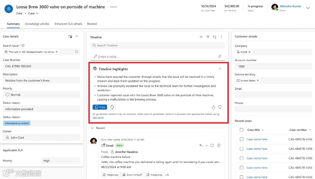Select the Summary tab
Image resolution: width=315 pixels, height=179 pixels.
(x=13, y=24)
